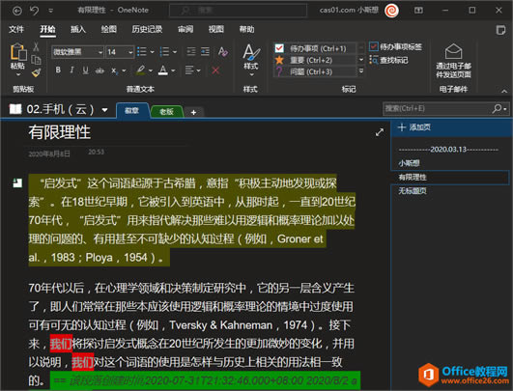Screen dimensions: 513x391
Task: Select the green section tab
Action: pyautogui.click(x=166, y=112)
